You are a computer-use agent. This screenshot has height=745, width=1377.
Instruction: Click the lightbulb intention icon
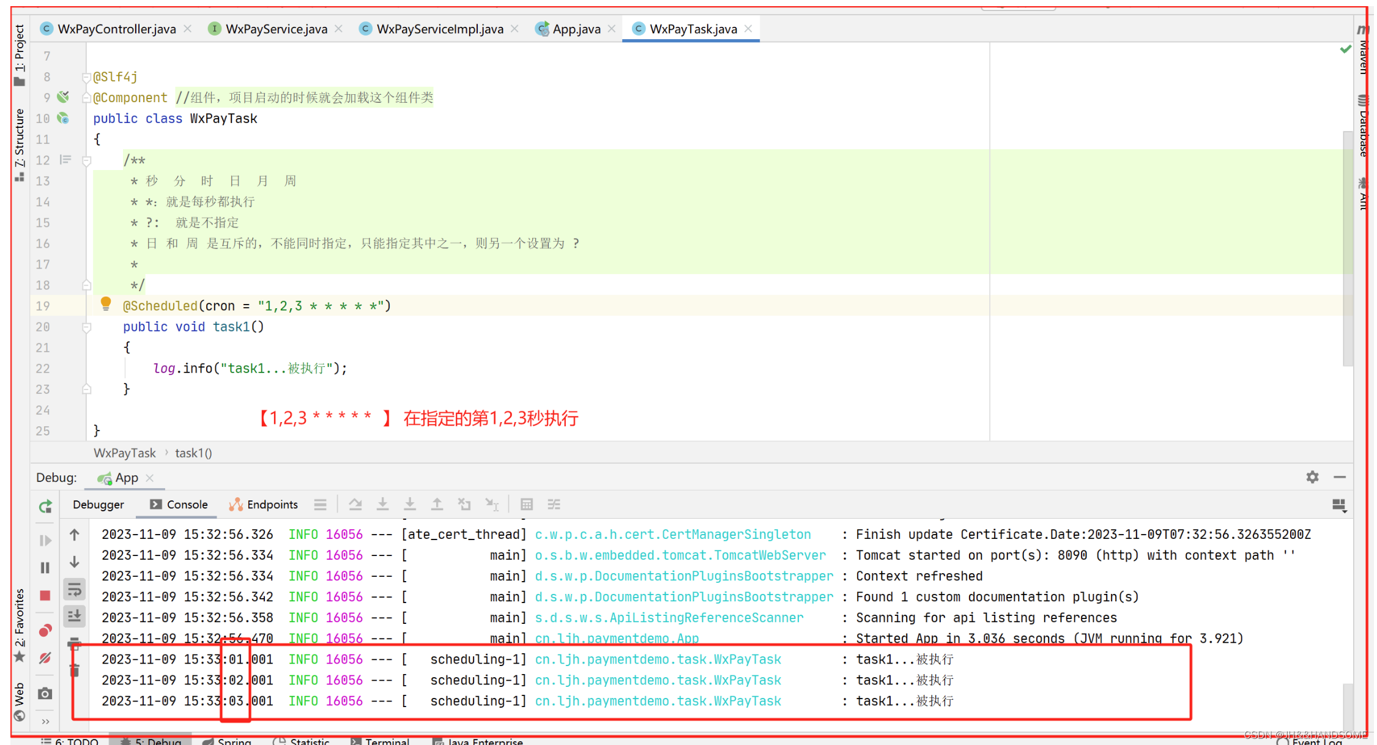106,303
